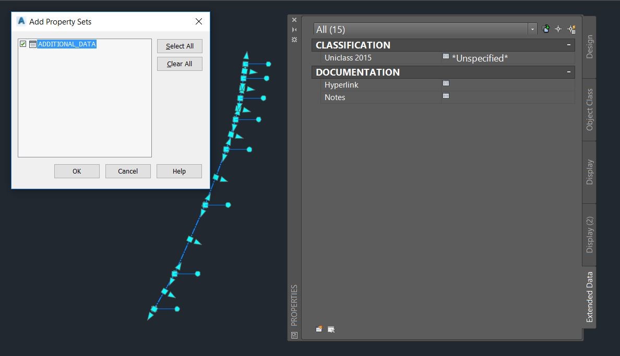Click the Uniclass 2015 classification picker icon
The height and width of the screenshot is (356, 620).
click(x=446, y=56)
